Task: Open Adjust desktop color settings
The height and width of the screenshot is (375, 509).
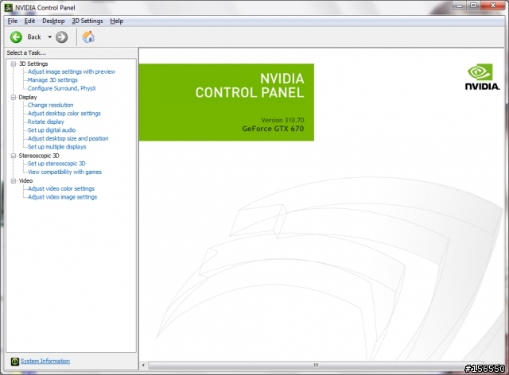Action: (64, 114)
